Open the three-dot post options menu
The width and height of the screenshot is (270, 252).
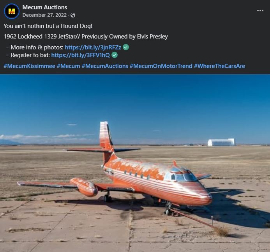click(x=260, y=10)
